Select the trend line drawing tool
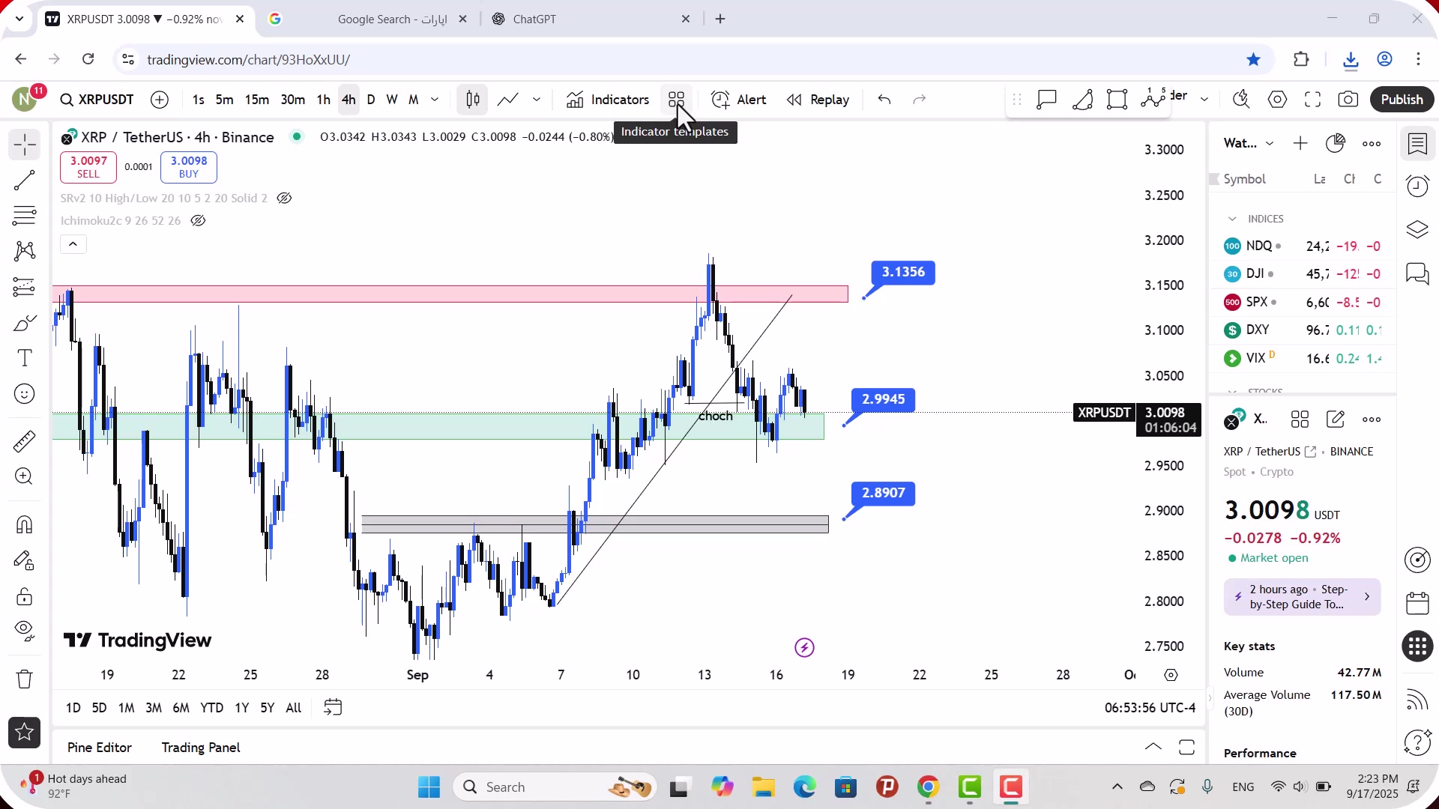The width and height of the screenshot is (1439, 809). click(24, 180)
